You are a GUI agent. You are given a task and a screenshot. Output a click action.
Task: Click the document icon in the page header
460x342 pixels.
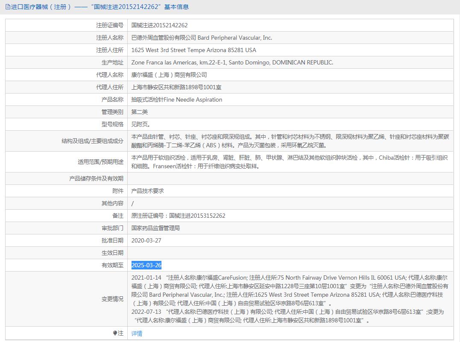(8, 7)
